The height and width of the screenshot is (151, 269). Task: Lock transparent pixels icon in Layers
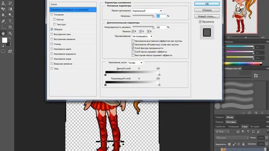pos(229,144)
